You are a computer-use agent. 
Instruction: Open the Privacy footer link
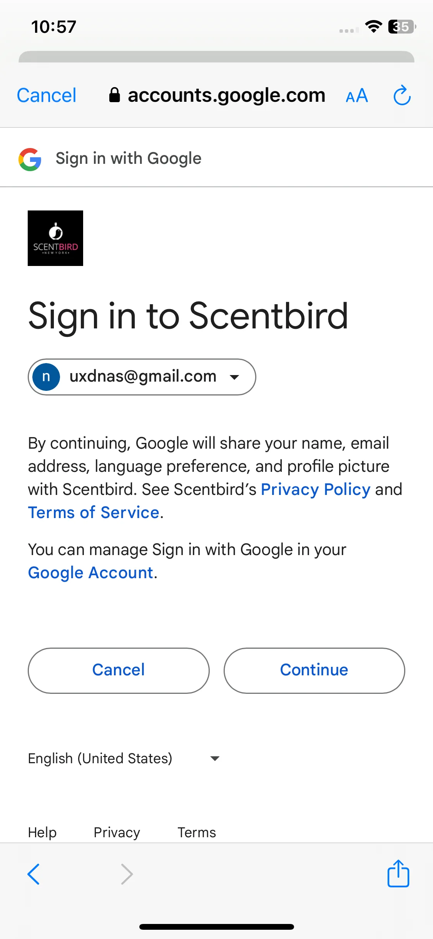point(117,832)
